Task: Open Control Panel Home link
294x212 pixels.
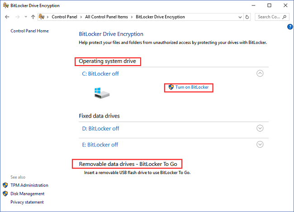Action: 29,31
